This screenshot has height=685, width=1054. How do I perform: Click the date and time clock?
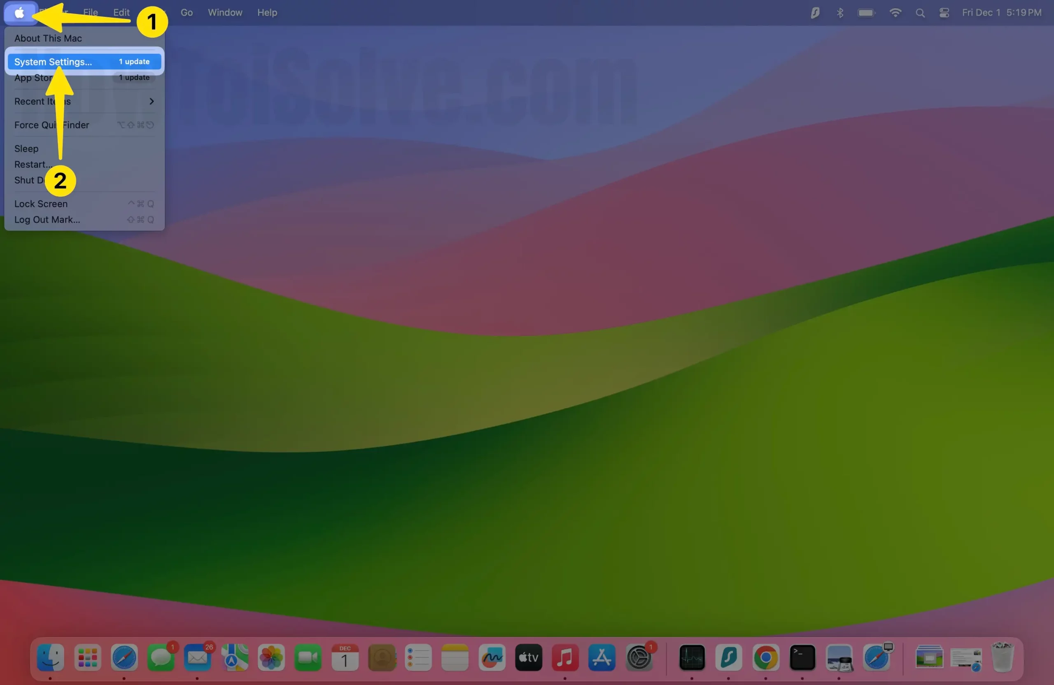[1002, 13]
